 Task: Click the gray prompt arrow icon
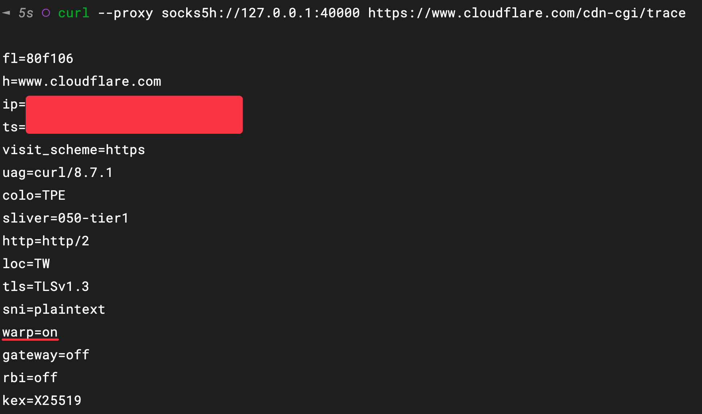pyautogui.click(x=6, y=13)
